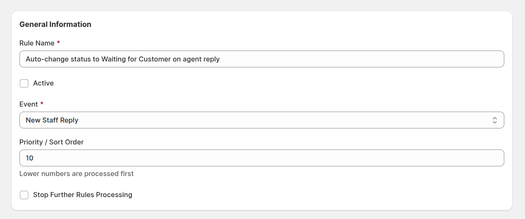Viewport: 525px width, 219px height.
Task: Click the word Customer in the Rule Name
Action: 155,59
